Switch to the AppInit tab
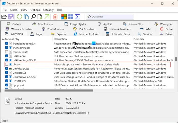 pos(105,24)
